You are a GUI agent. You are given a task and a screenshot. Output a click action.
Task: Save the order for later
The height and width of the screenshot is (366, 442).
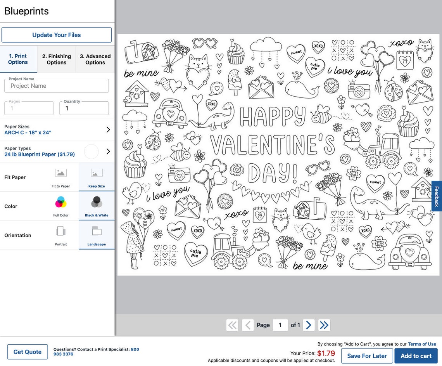coord(367,356)
